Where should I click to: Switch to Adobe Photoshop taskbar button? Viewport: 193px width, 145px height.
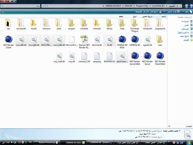point(47,143)
